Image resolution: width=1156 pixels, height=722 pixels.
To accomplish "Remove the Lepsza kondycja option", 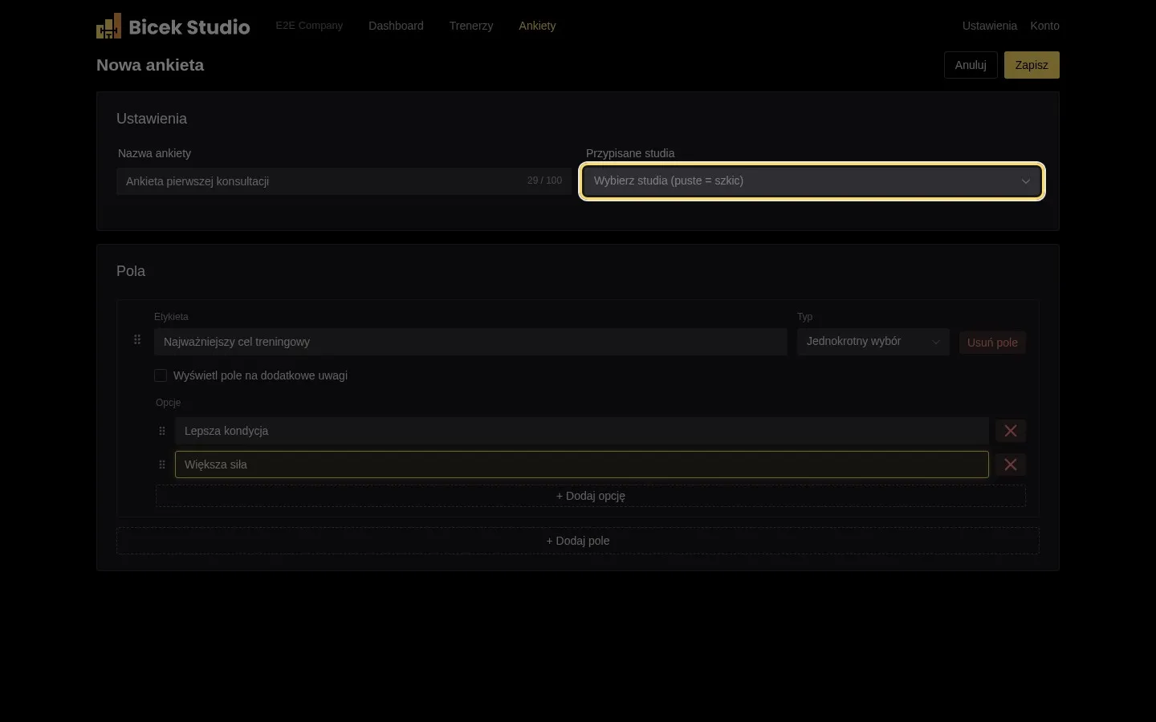I will click(1011, 431).
